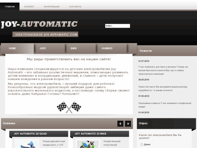
Task: Open the Главная top menu item
Action: [x=10, y=7]
